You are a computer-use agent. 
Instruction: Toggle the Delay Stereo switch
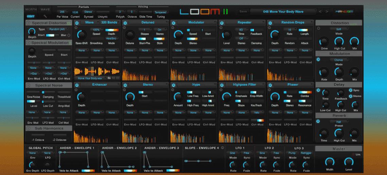(351, 96)
